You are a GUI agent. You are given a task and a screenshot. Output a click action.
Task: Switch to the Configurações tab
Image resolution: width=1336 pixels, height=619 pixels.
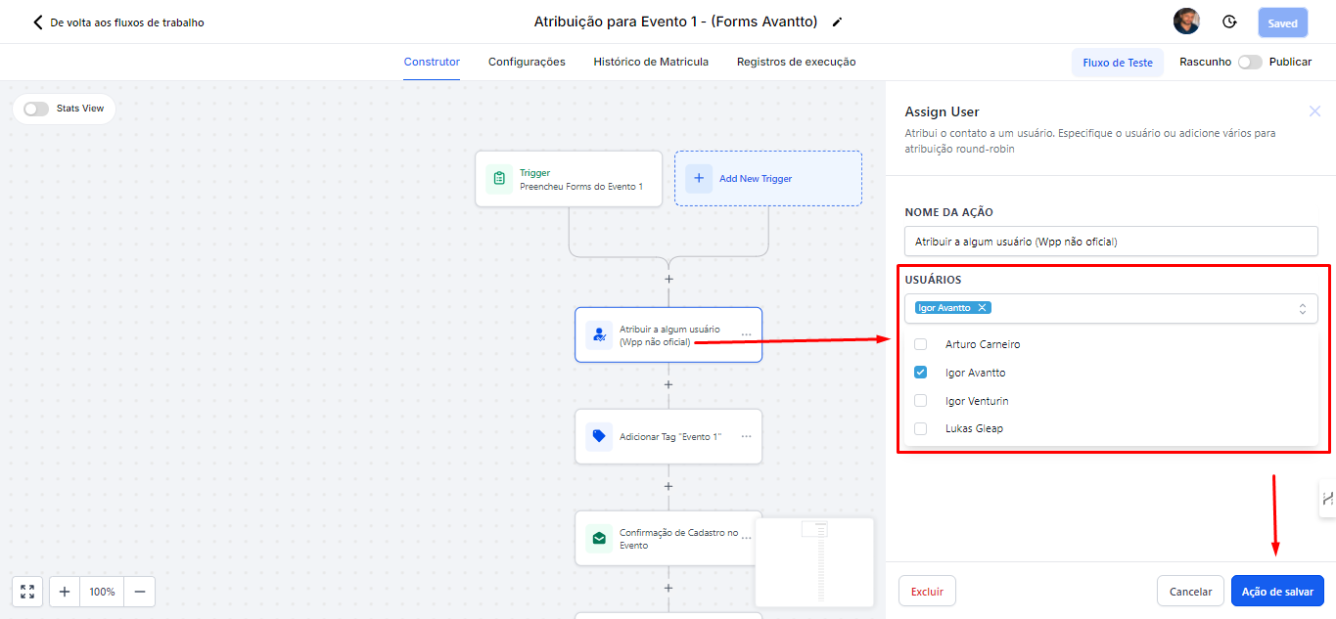click(527, 62)
